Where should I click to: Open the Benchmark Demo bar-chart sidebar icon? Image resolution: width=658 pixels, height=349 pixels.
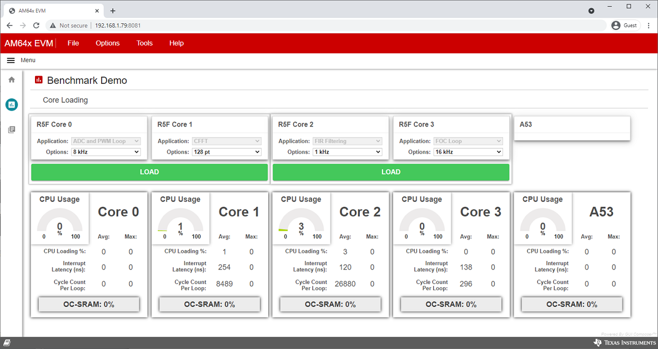(11, 104)
